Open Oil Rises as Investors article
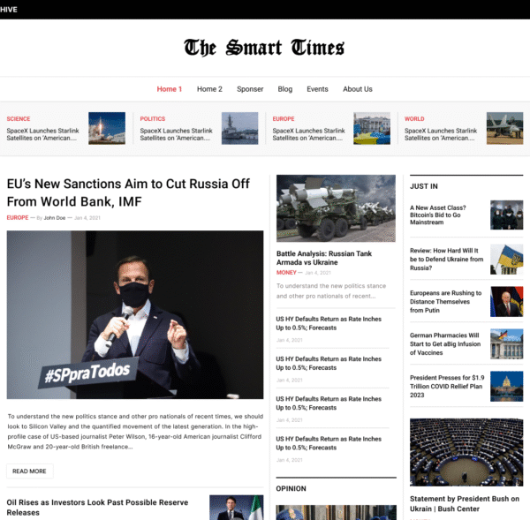 [97, 507]
